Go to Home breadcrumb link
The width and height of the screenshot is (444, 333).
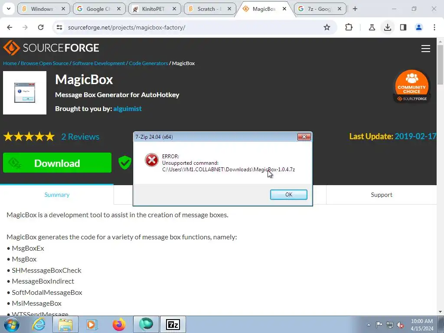click(10, 63)
